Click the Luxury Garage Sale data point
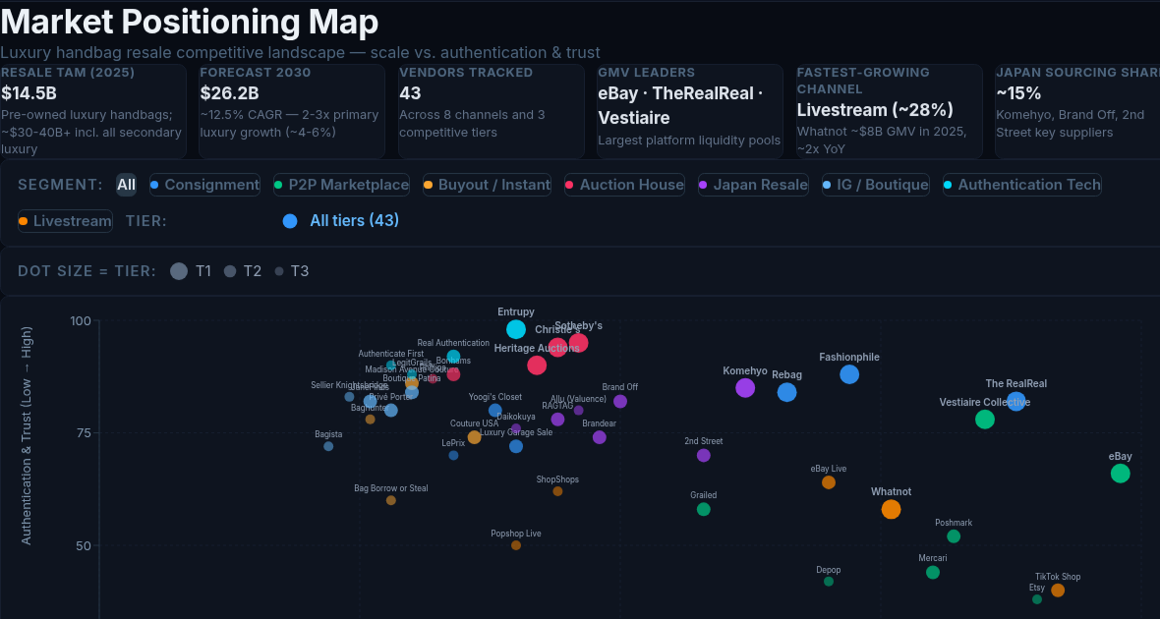This screenshot has width=1160, height=619. click(516, 447)
